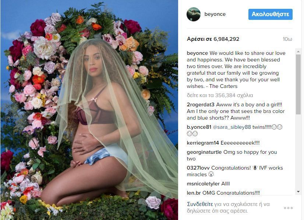
Task: Click the 10ω post timestamp
Action: (287, 39)
